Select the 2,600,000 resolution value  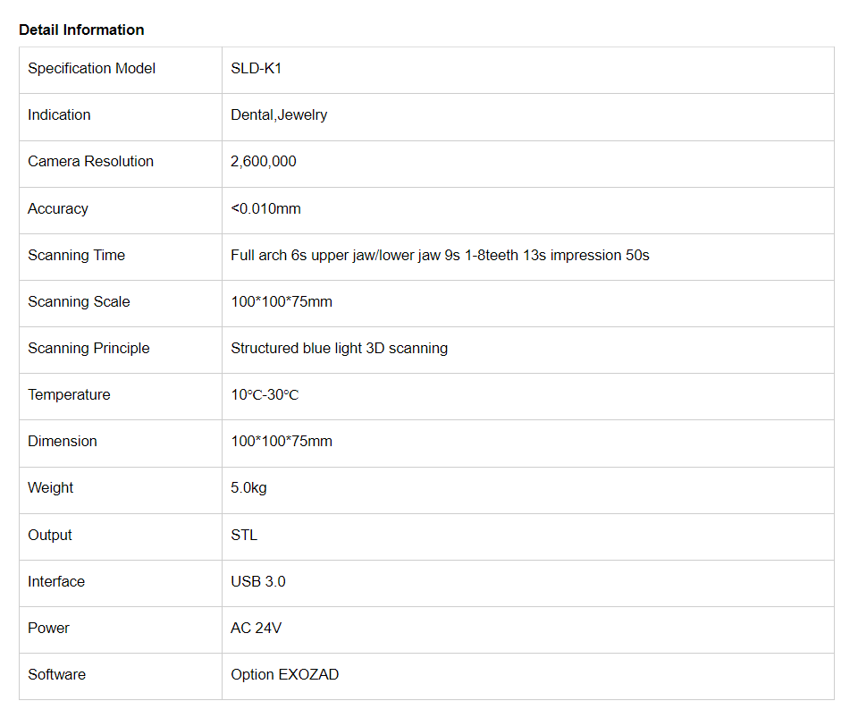[263, 161]
